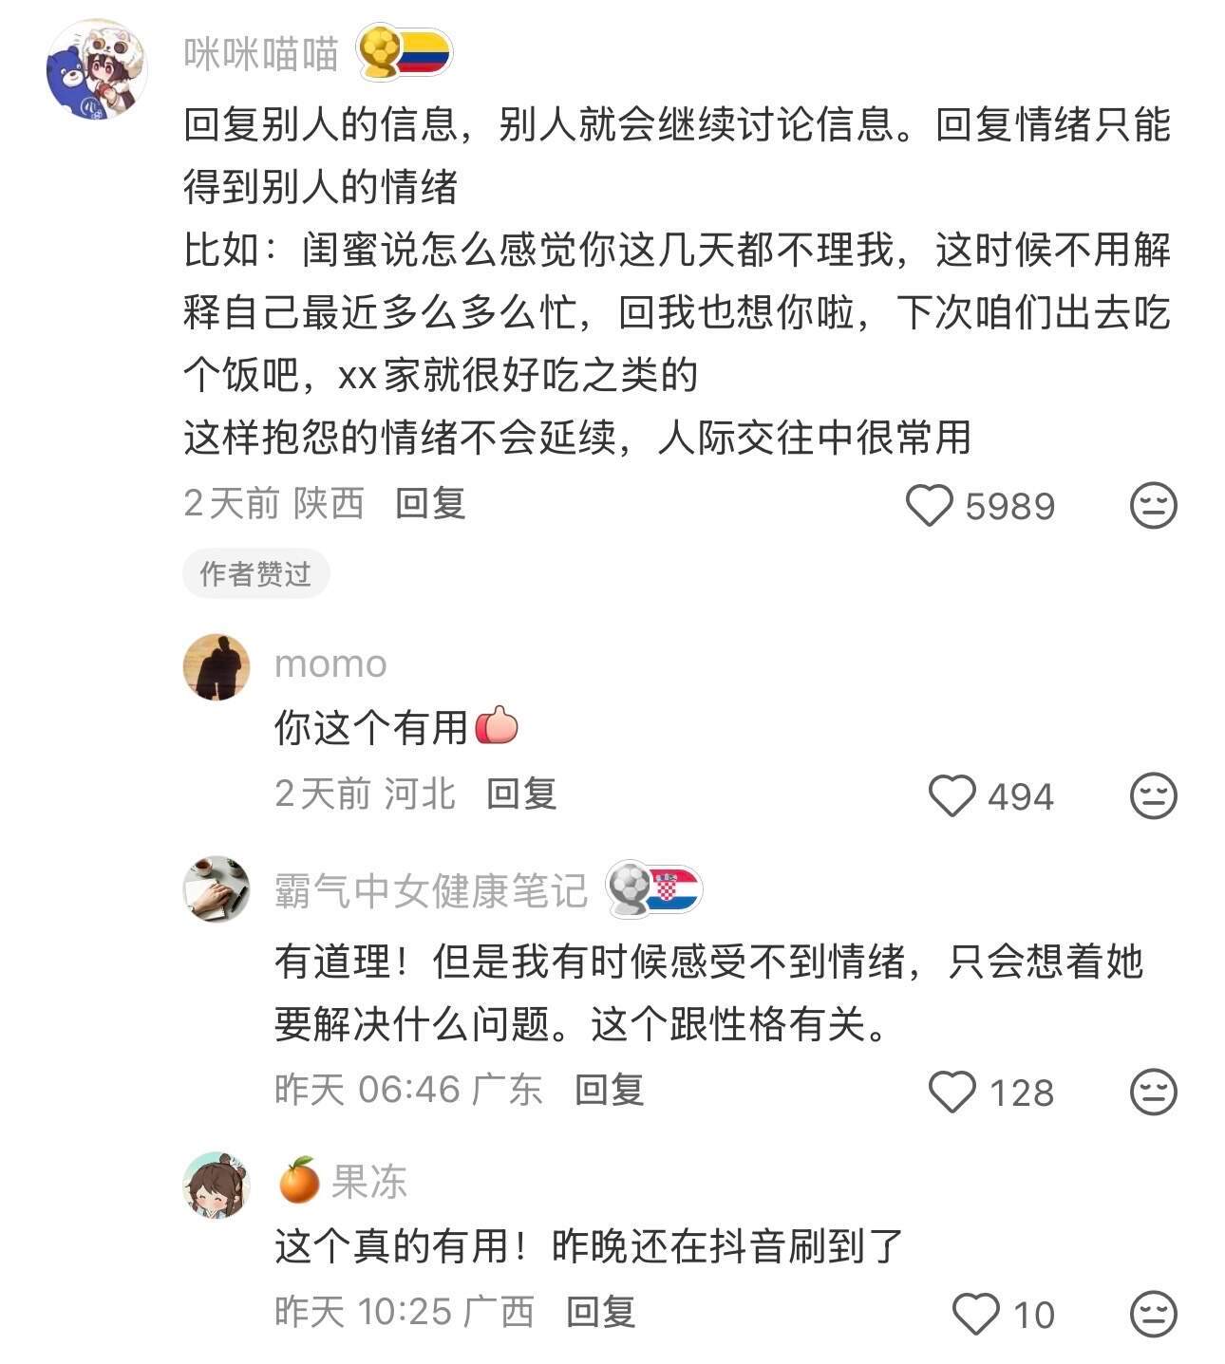Open 果冻's profile avatar
The width and height of the screenshot is (1225, 1364).
coord(217,1185)
